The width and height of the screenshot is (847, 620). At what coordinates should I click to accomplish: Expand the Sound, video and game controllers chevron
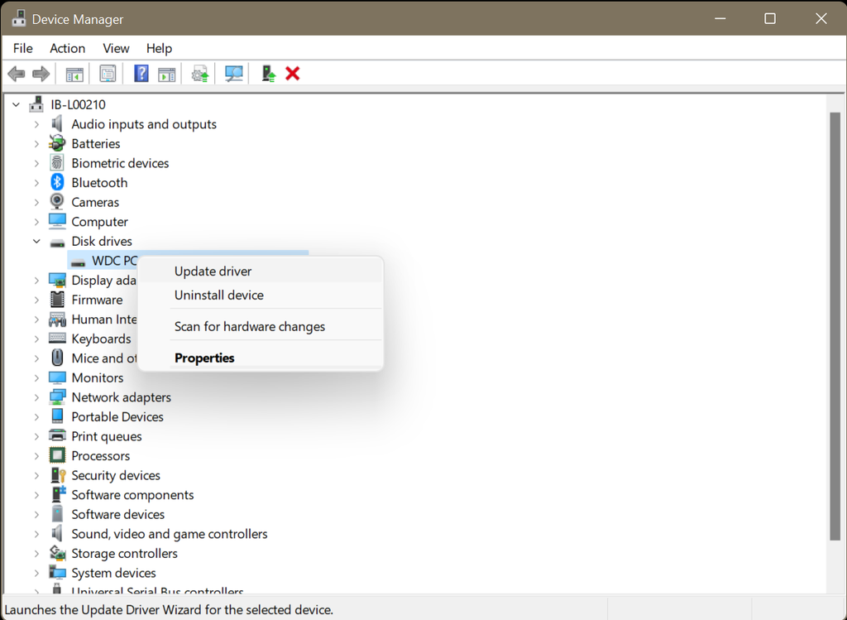(36, 534)
